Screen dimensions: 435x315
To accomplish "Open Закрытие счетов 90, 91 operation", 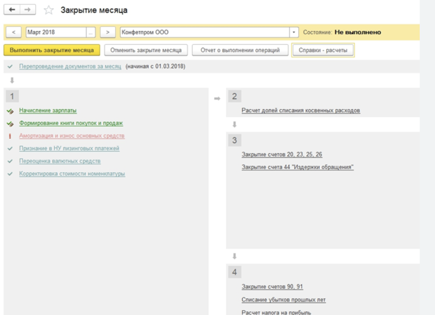I will coord(272,287).
